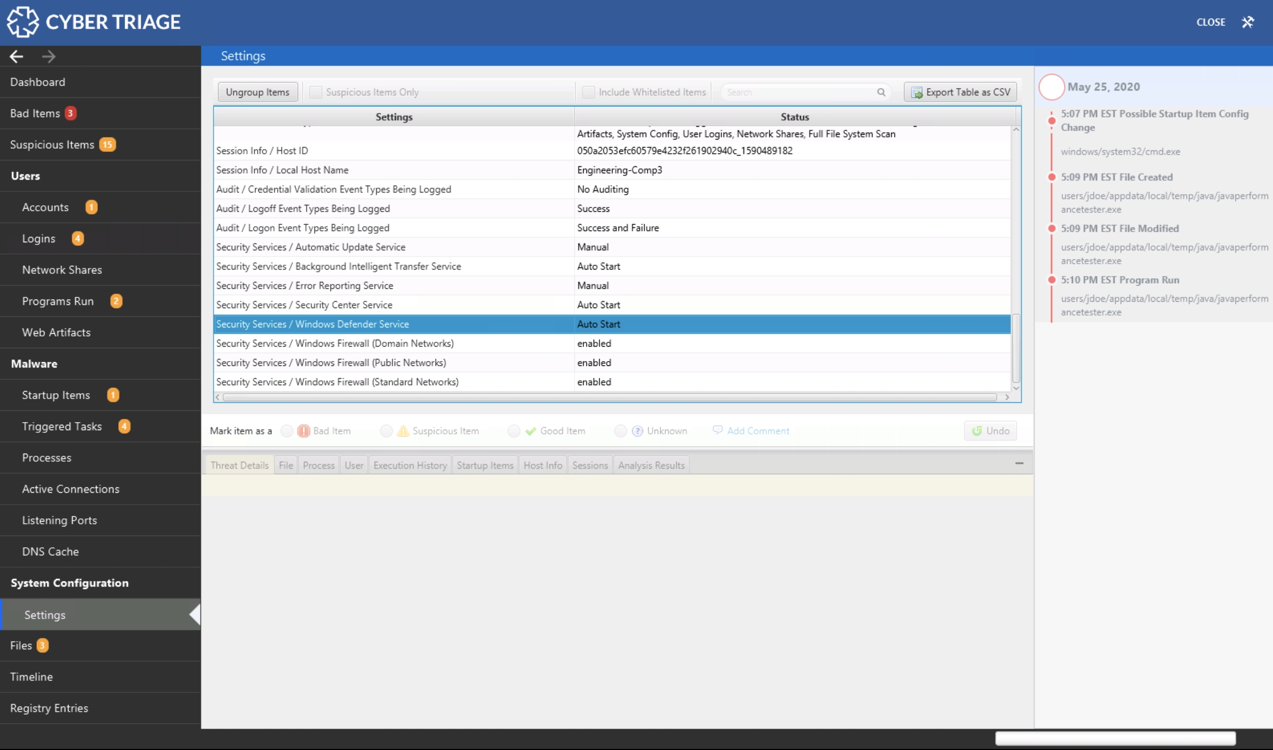The height and width of the screenshot is (750, 1273).
Task: Open the File tab
Action: click(x=286, y=465)
